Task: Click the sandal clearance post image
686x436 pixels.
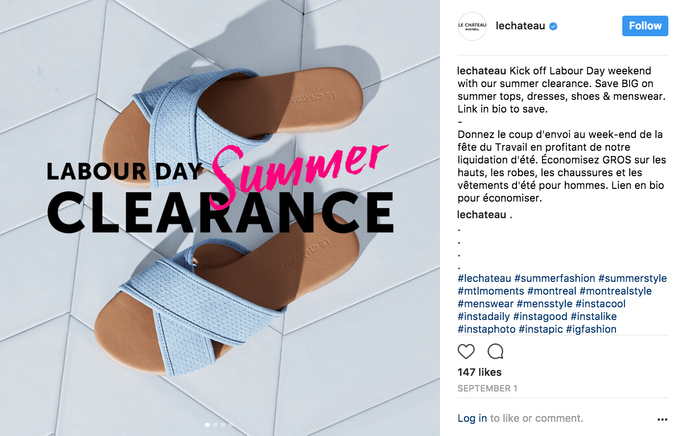Action: pos(220,218)
